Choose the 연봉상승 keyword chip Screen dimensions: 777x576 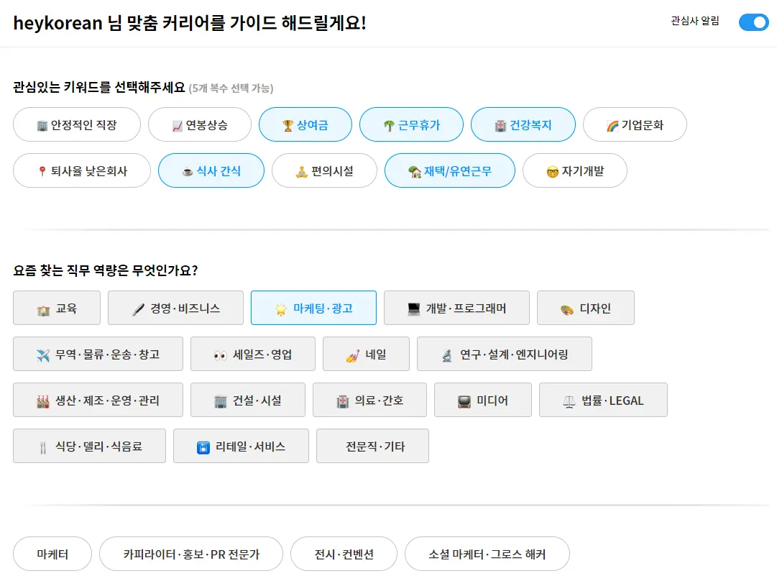199,125
